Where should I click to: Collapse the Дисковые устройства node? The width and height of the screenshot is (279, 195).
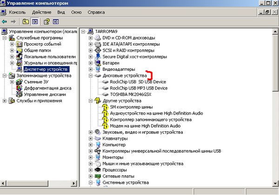(x=91, y=75)
